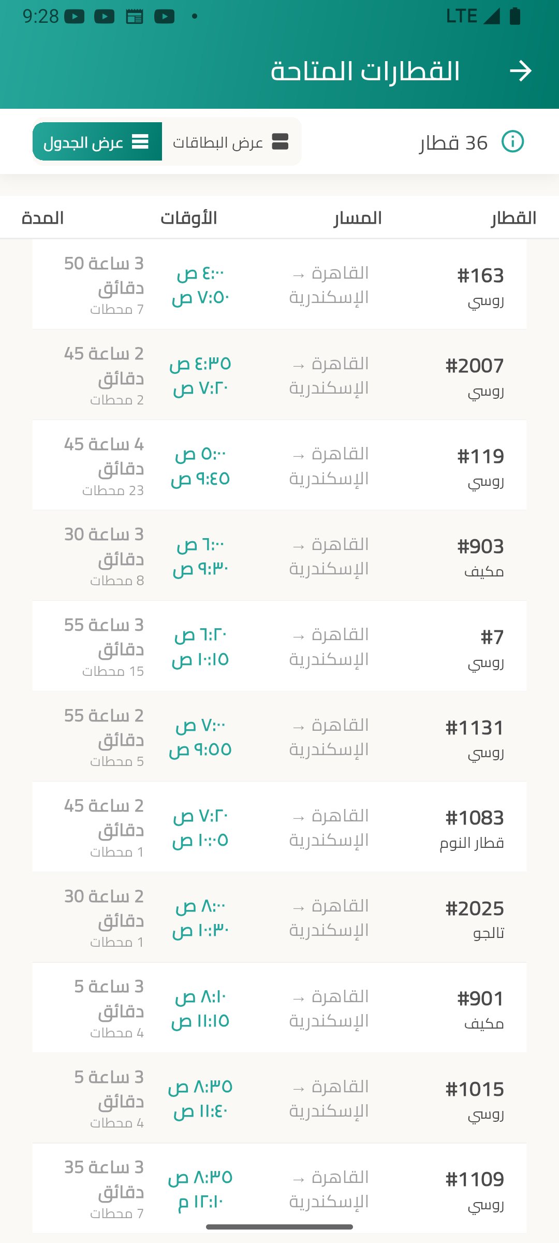Choose train #119 with 23 stops
Screen dimensions: 559x1243
[279, 465]
